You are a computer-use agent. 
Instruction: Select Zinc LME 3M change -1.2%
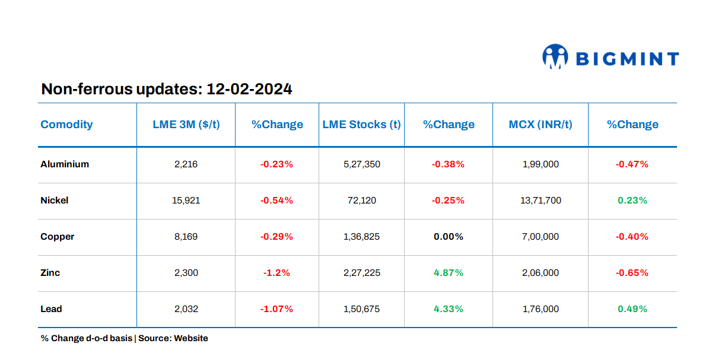click(x=276, y=273)
